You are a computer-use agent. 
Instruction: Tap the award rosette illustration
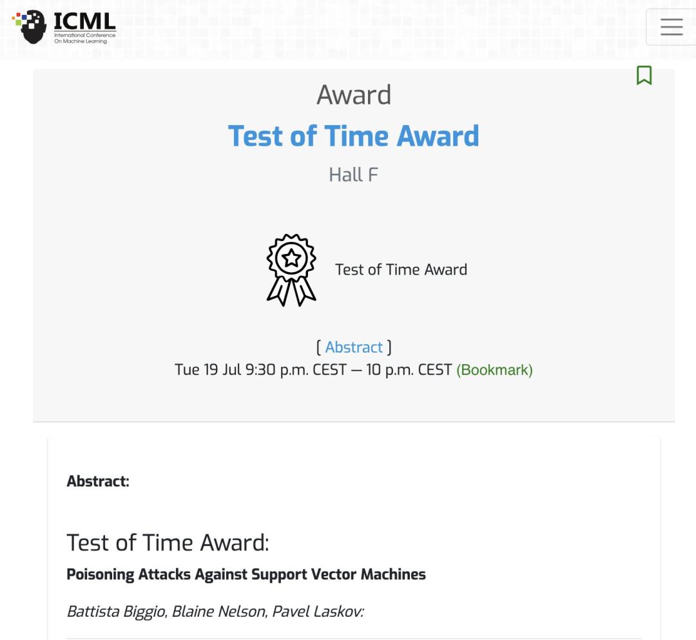(291, 271)
